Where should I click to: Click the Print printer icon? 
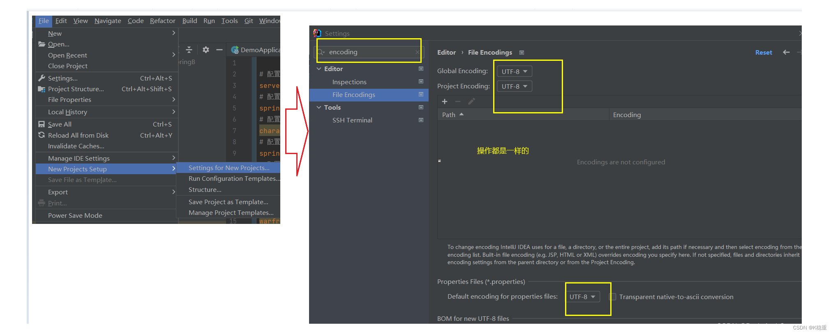click(42, 203)
